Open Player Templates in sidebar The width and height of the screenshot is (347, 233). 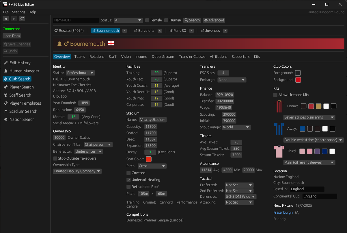(x=22, y=103)
